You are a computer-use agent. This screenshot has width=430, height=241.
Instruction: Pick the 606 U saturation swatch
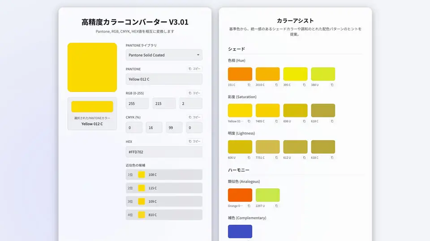click(295, 110)
